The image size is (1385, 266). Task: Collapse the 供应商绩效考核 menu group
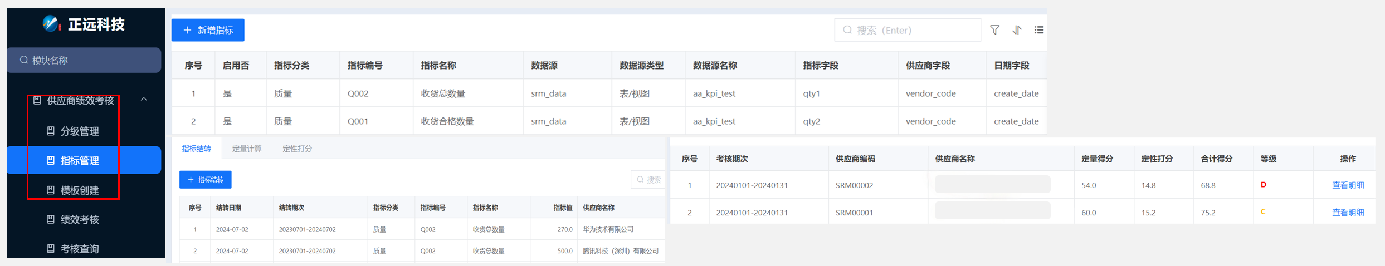click(144, 100)
